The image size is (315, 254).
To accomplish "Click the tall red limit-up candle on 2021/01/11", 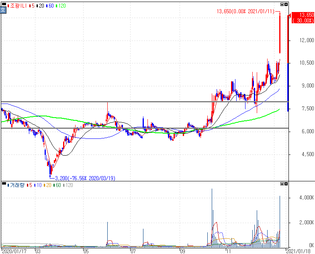I will pos(280,34).
